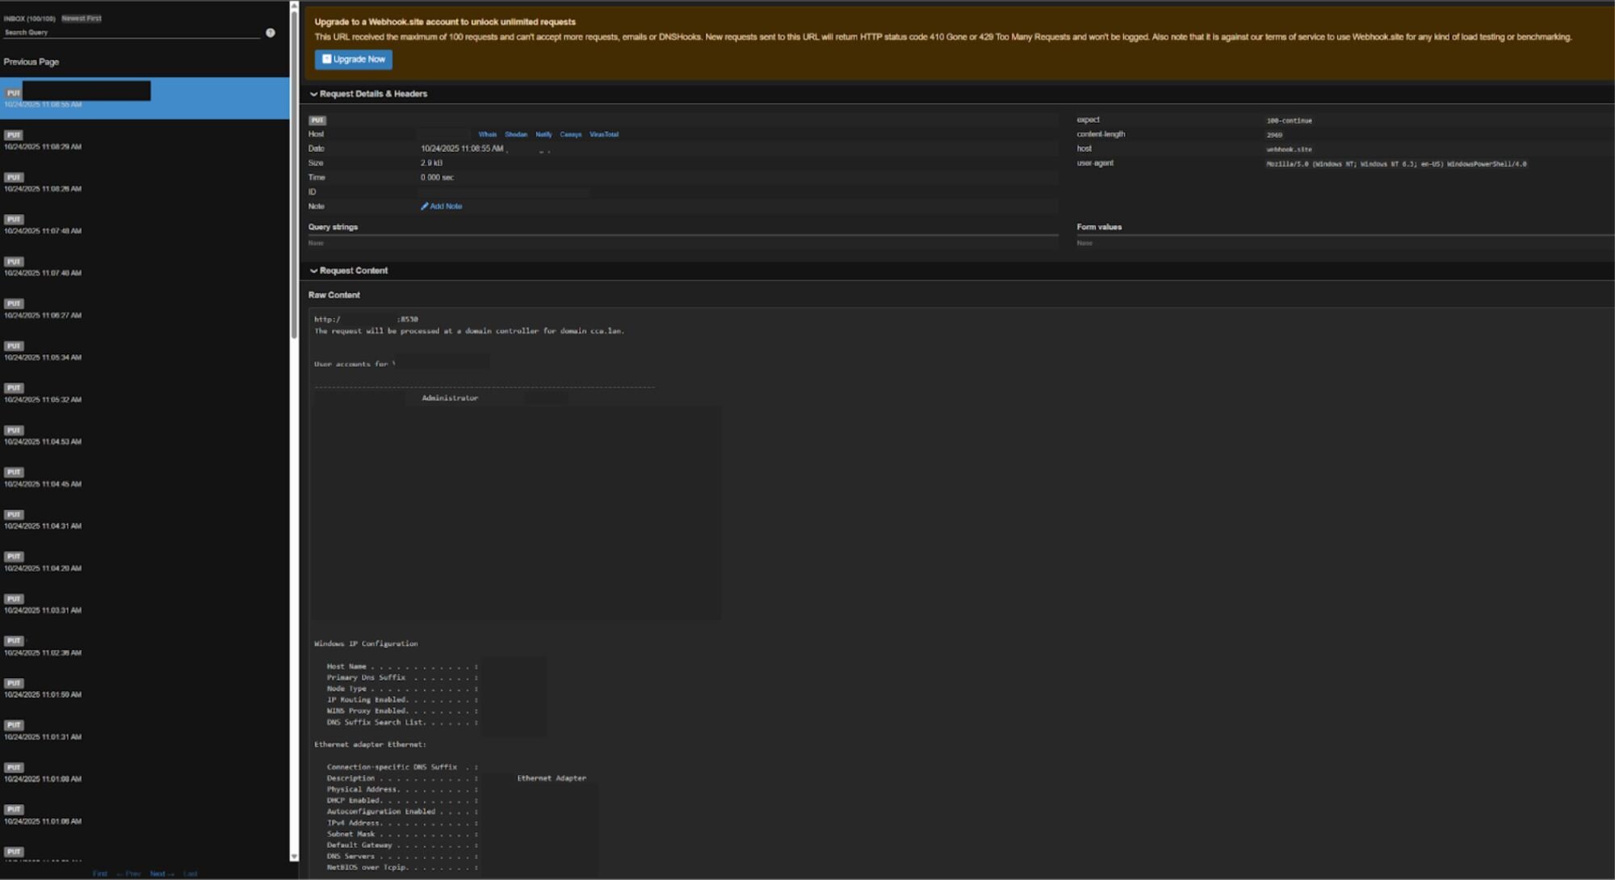The height and width of the screenshot is (880, 1615).
Task: Open the Censys lookup link
Action: point(570,135)
